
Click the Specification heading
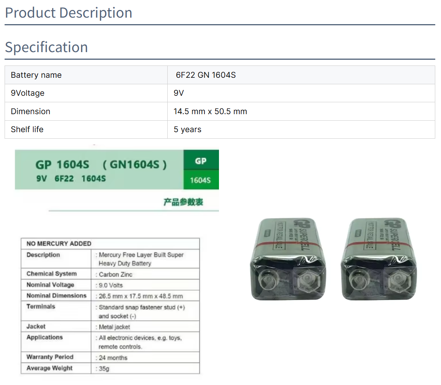(x=46, y=47)
